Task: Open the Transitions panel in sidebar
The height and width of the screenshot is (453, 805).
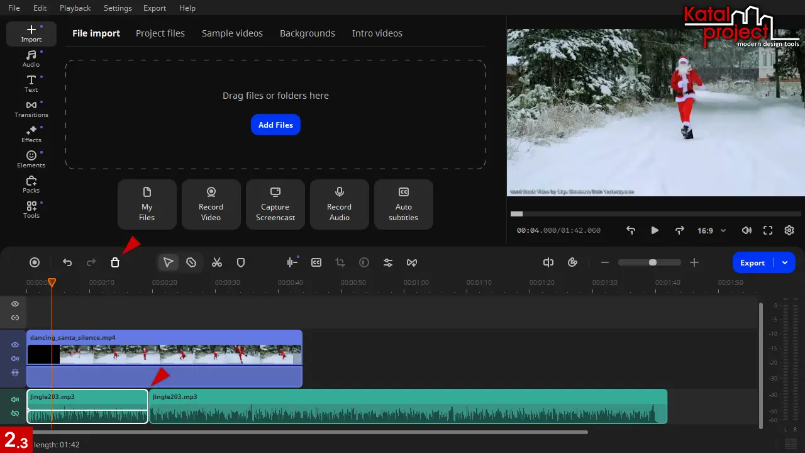Action: [31, 109]
